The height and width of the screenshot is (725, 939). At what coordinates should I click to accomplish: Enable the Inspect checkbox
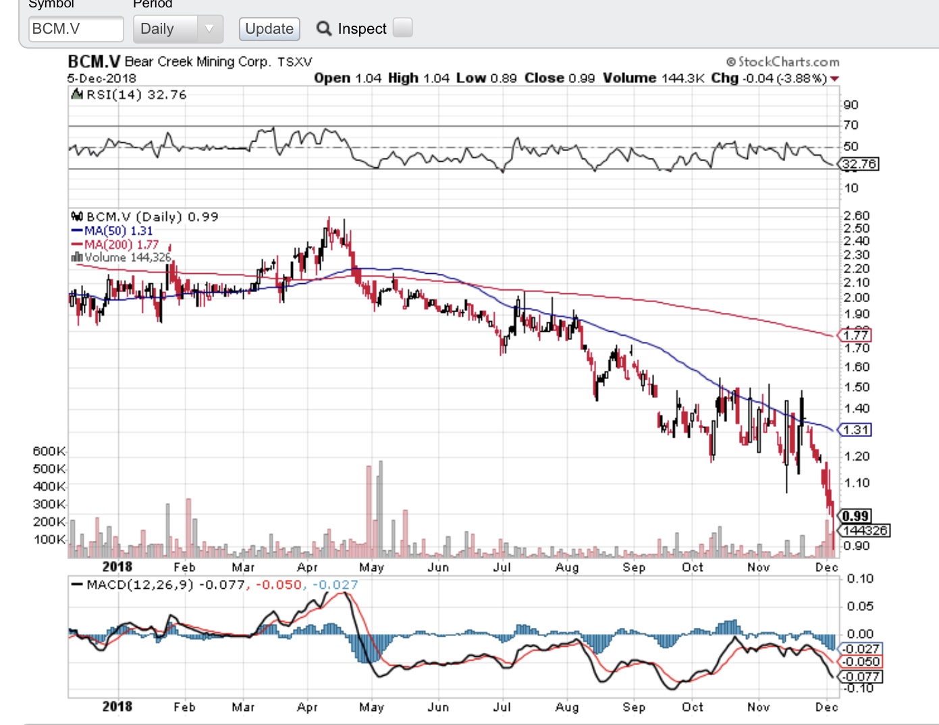coord(402,28)
